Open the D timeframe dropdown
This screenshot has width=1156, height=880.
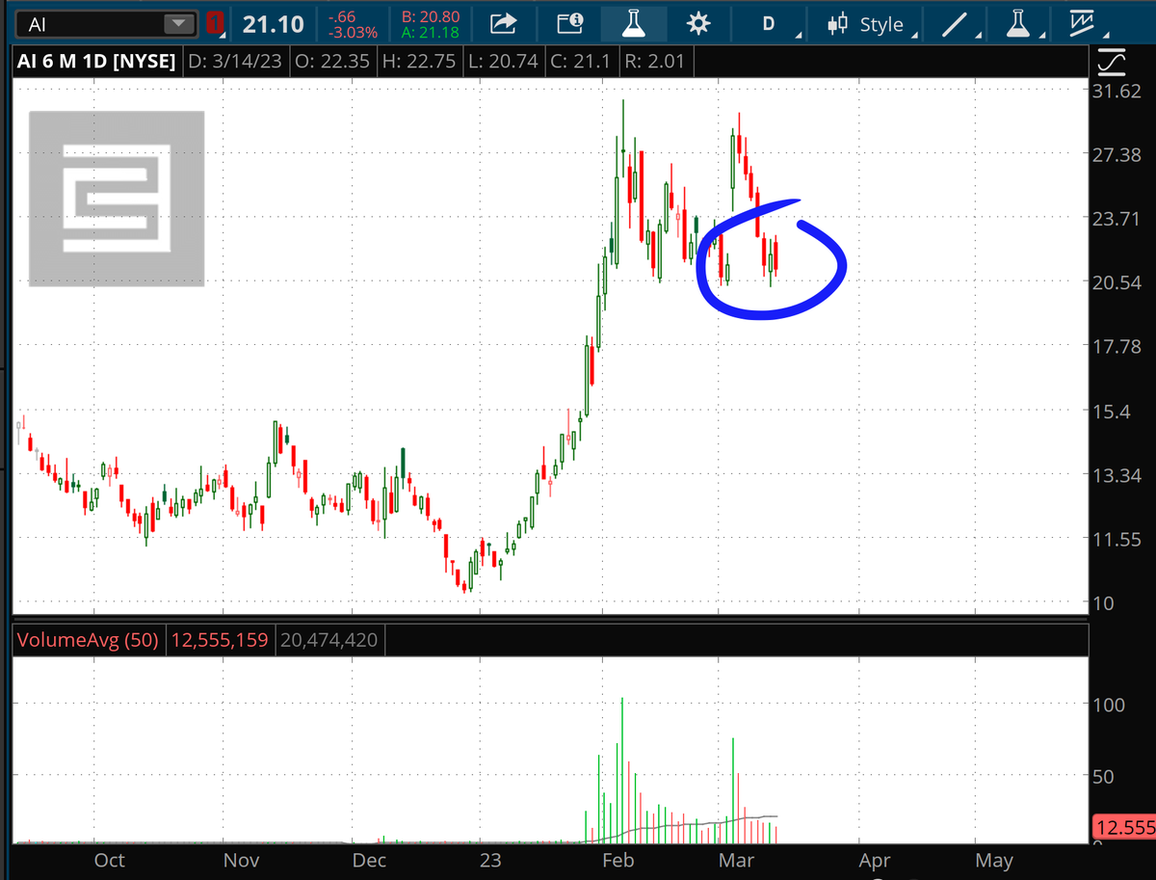click(x=769, y=24)
